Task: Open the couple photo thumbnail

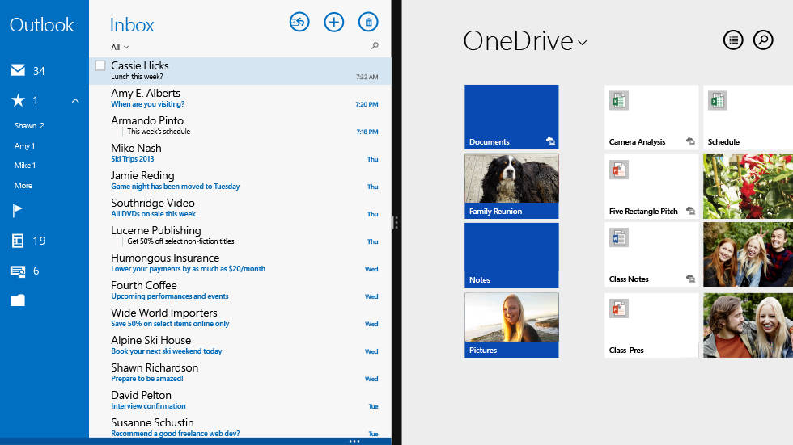Action: [x=748, y=325]
